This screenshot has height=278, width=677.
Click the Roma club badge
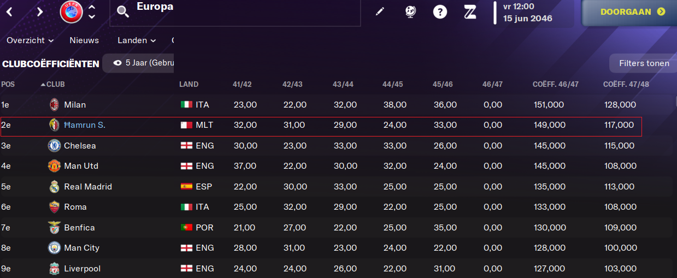tap(54, 206)
